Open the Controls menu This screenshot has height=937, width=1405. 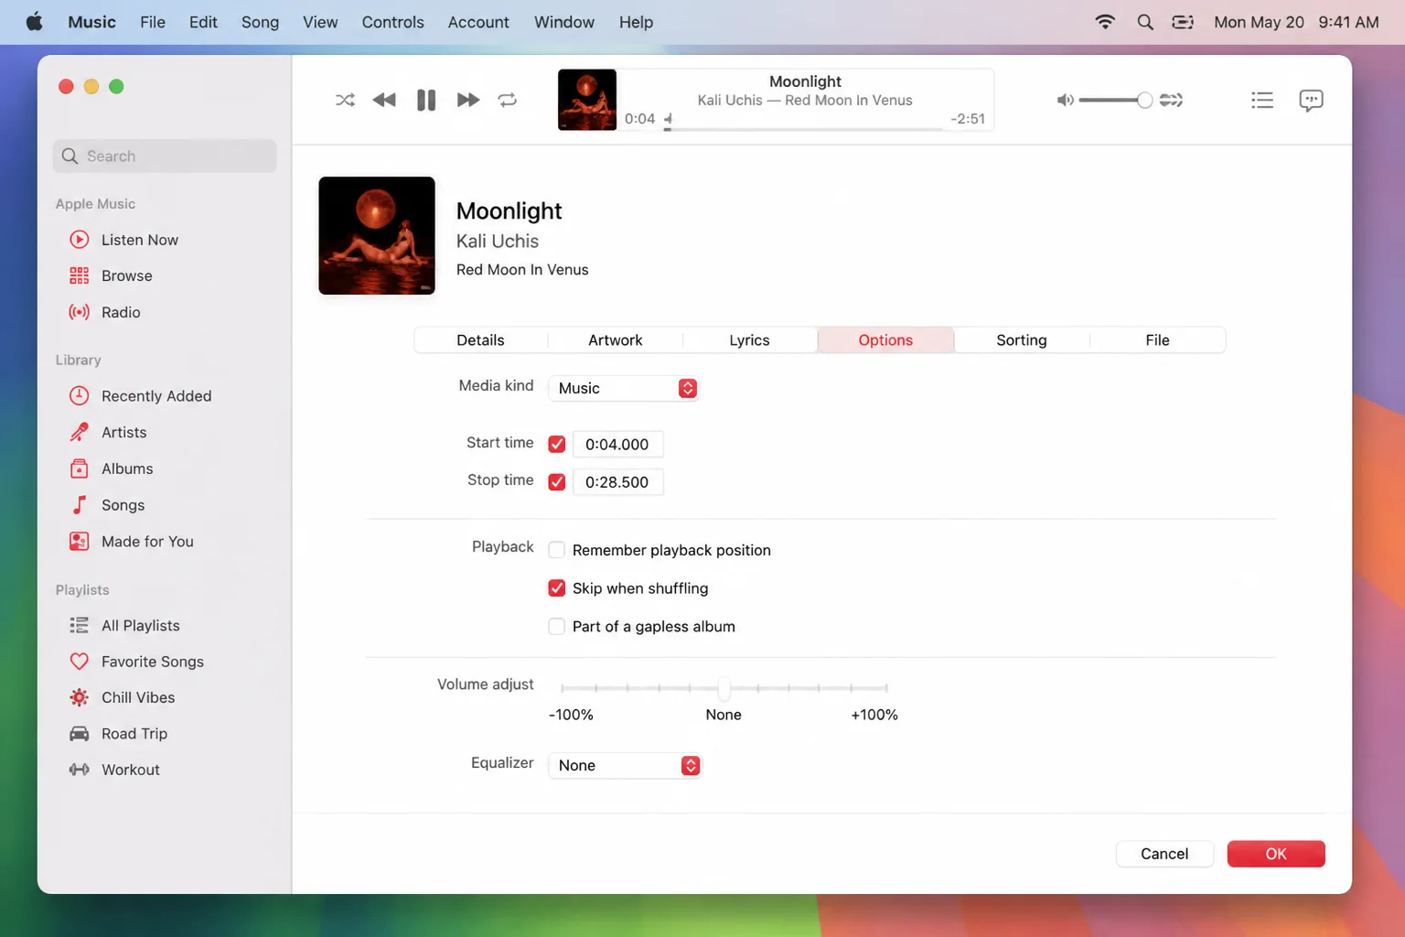392,22
